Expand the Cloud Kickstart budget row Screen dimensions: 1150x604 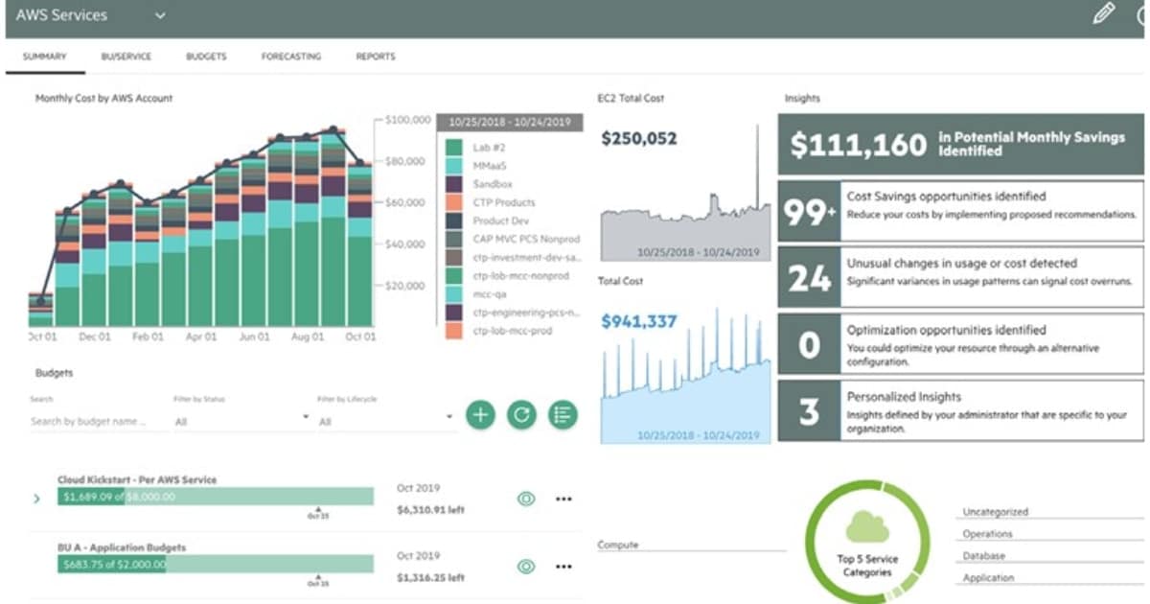(36, 499)
